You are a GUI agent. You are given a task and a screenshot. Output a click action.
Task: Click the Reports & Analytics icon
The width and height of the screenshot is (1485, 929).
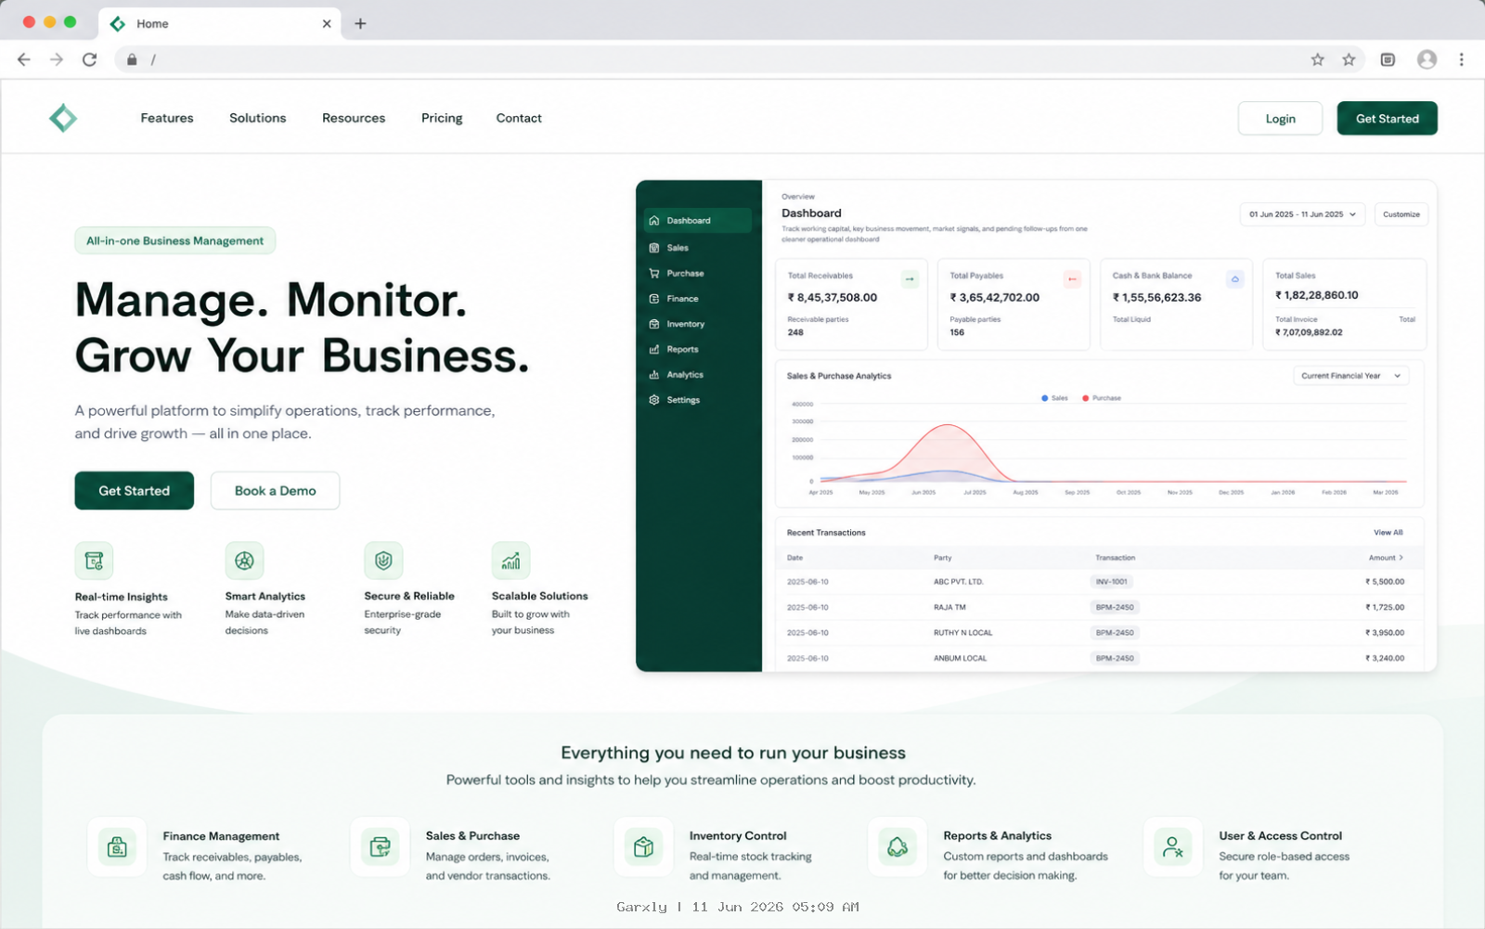pyautogui.click(x=897, y=847)
